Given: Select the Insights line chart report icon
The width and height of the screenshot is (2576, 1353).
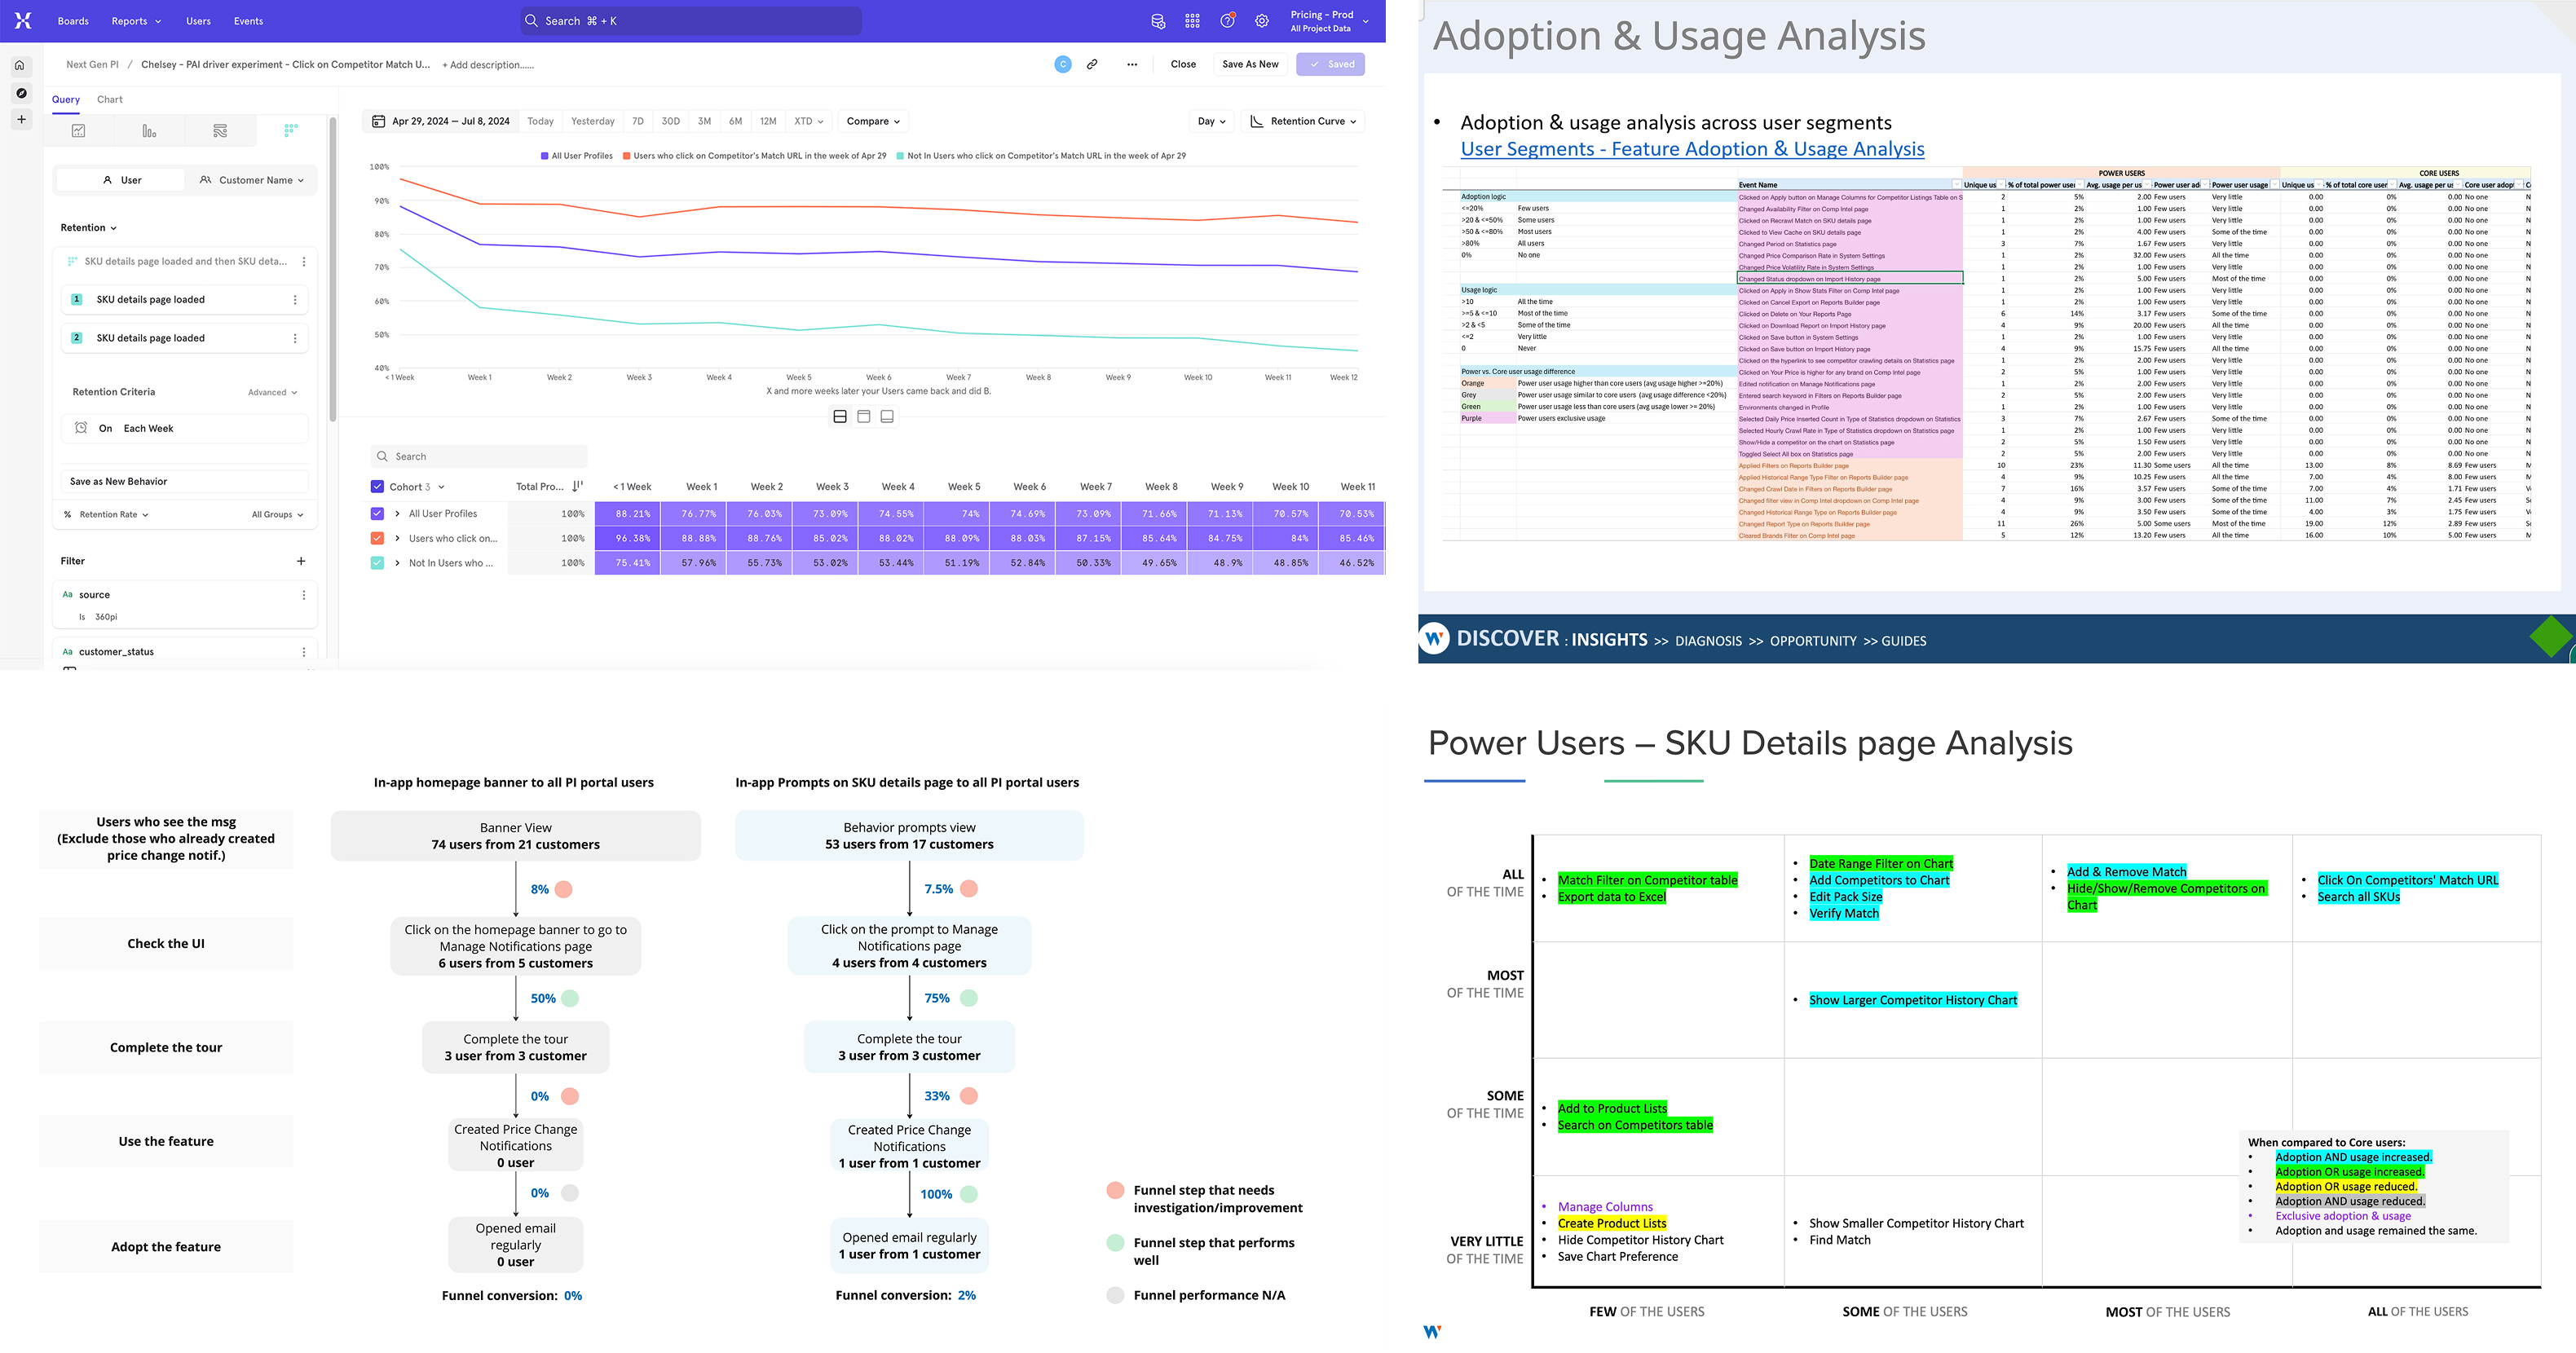Looking at the screenshot, I should click(78, 131).
